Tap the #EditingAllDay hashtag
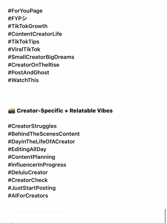 pos(27,149)
